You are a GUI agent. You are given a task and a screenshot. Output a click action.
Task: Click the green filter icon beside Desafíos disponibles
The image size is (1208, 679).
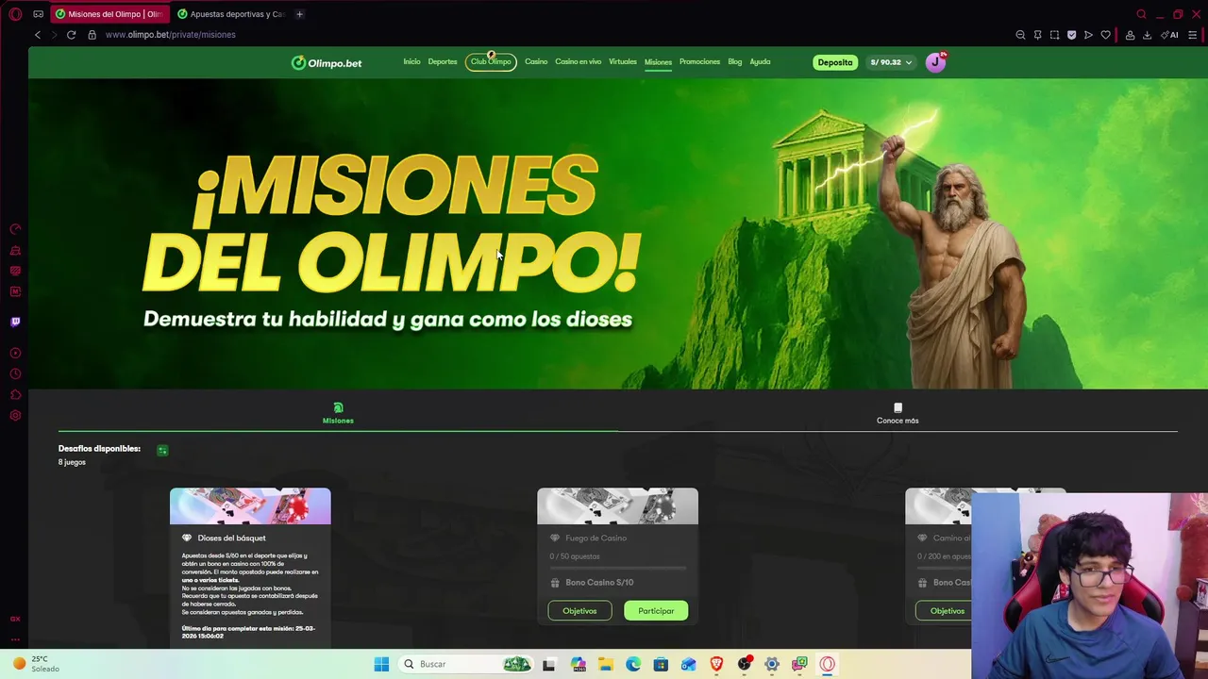coord(162,451)
